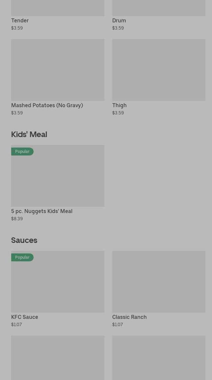Click the $3.59 price under Tender

(x=17, y=28)
